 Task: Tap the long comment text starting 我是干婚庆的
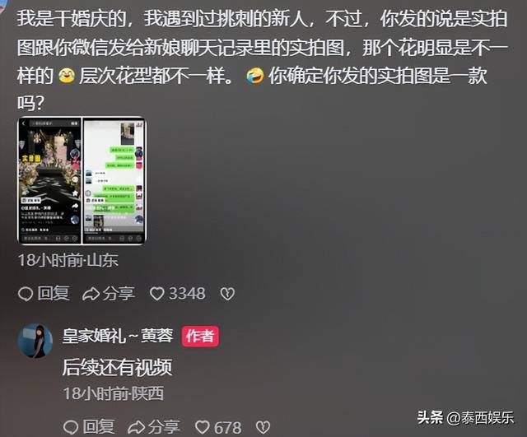tap(262, 60)
